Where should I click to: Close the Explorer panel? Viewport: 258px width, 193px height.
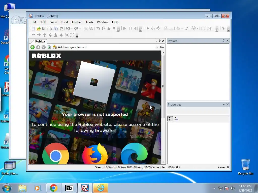tap(228, 40)
